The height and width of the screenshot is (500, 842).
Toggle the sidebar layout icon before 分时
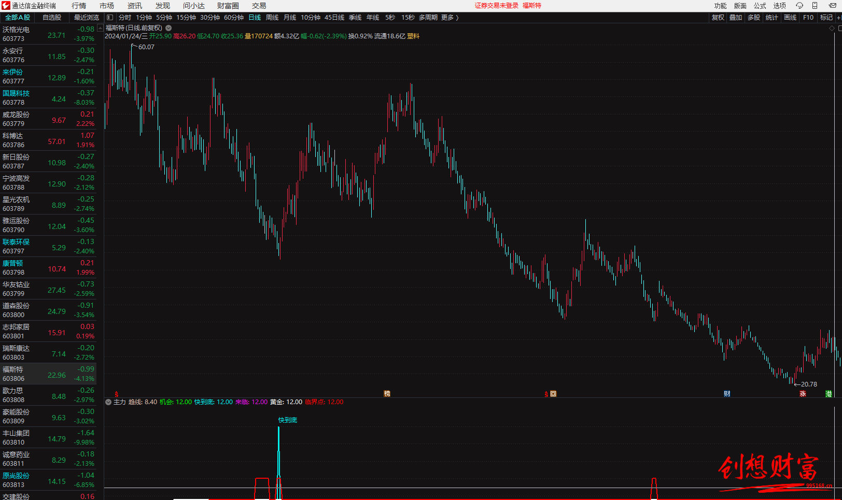tap(110, 18)
